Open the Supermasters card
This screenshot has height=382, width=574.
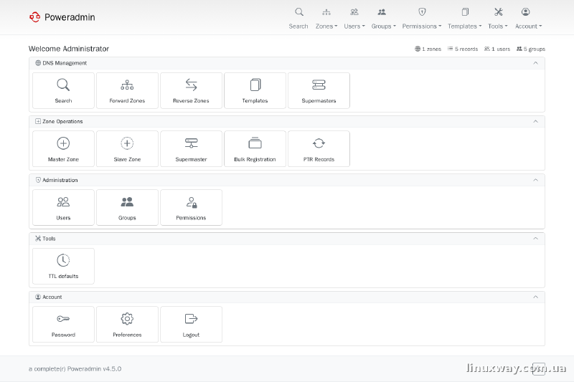coord(319,90)
